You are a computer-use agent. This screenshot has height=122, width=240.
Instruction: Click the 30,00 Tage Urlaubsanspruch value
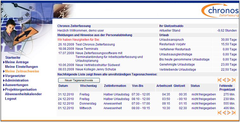tap(229, 40)
